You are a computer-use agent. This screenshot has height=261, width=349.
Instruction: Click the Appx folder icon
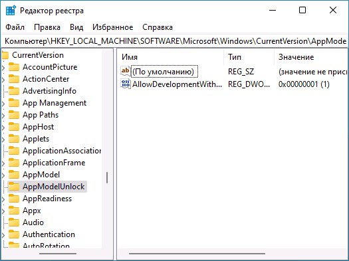14,211
